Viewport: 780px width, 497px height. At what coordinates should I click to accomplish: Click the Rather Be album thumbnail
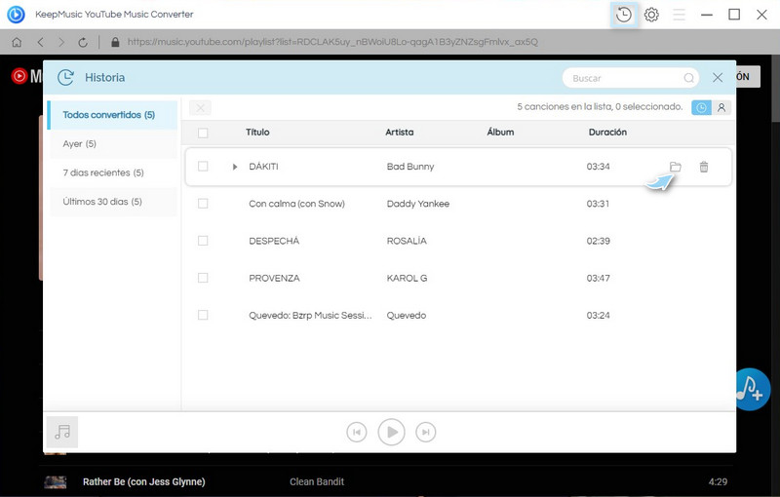(x=56, y=481)
